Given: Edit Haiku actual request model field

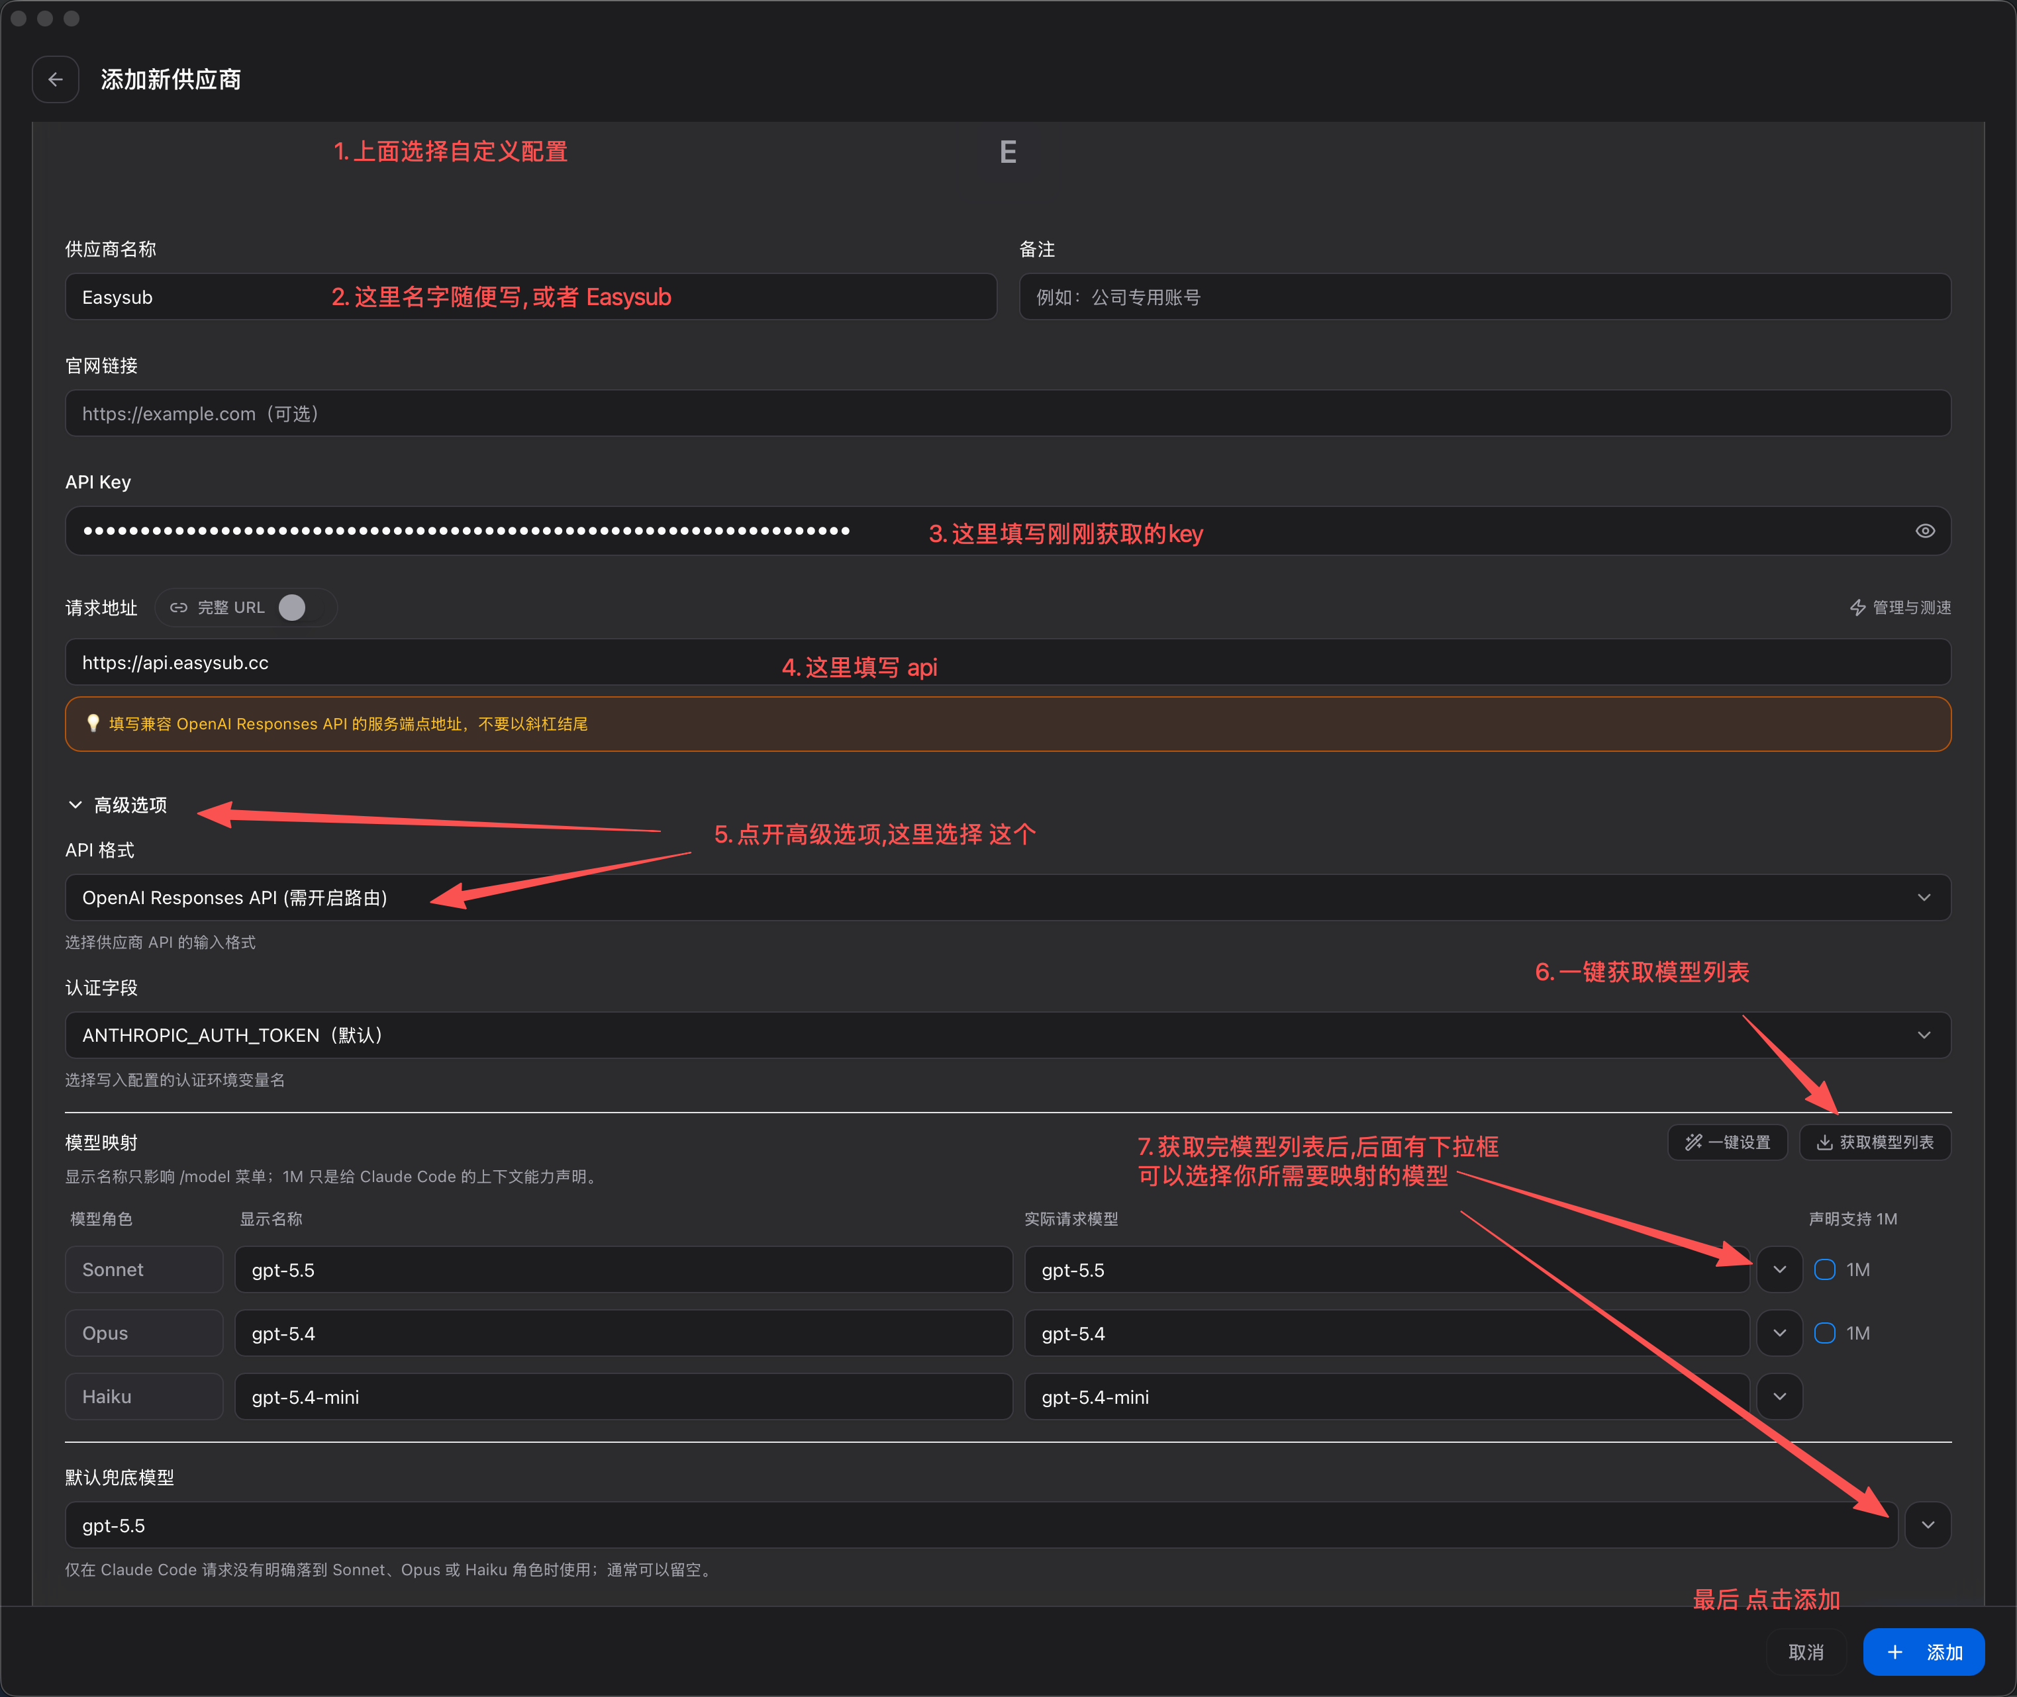Looking at the screenshot, I should click(x=1387, y=1397).
